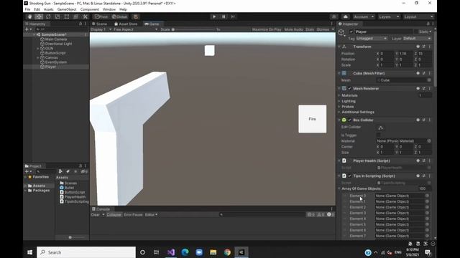The height and width of the screenshot is (258, 460).
Task: Toggle the Is Trigger checkbox
Action: (379, 135)
